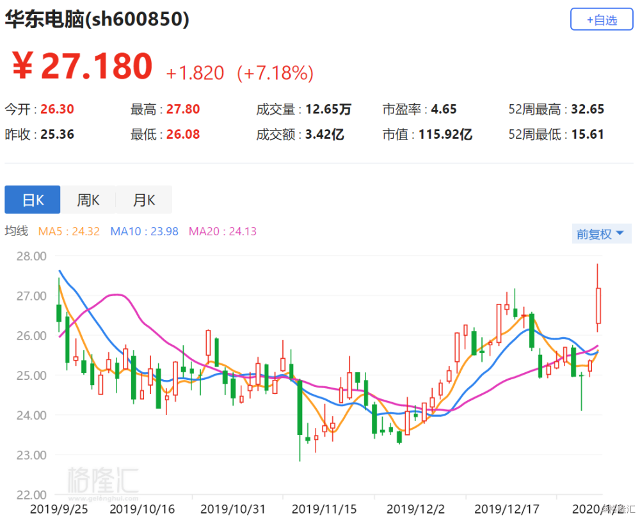Open the 前复权 adjustment dropdown

pyautogui.click(x=601, y=233)
